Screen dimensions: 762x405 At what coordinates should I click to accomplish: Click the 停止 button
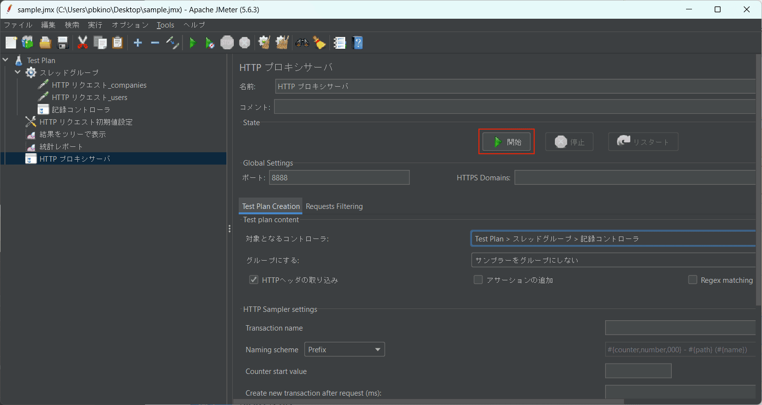569,142
